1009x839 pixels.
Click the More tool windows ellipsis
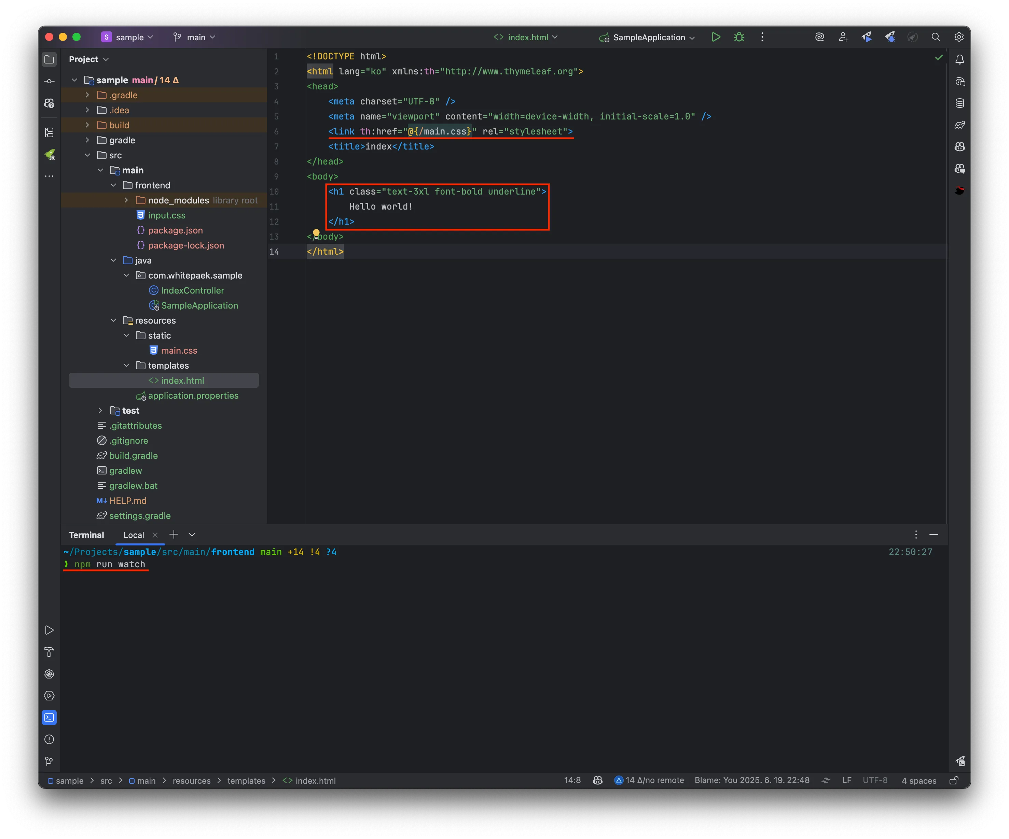pos(49,176)
